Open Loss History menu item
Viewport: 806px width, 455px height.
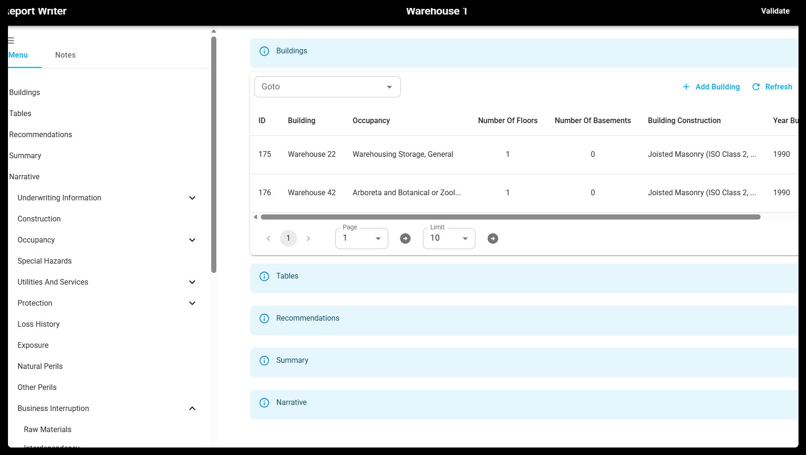click(x=38, y=324)
